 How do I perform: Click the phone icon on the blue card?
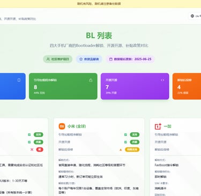click(19, 80)
